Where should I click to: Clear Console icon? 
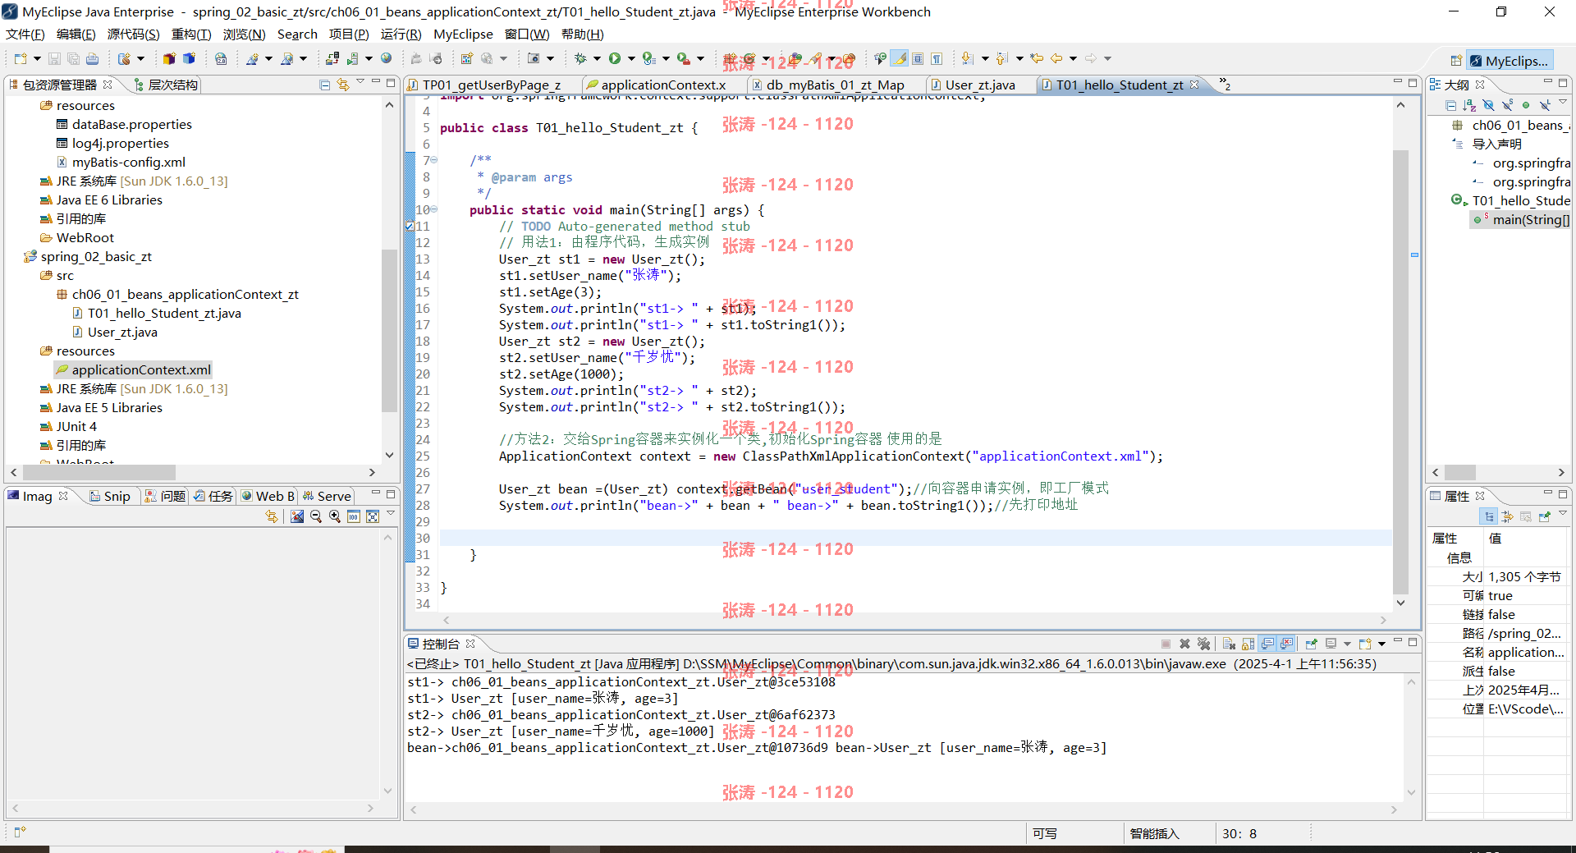pyautogui.click(x=1229, y=644)
